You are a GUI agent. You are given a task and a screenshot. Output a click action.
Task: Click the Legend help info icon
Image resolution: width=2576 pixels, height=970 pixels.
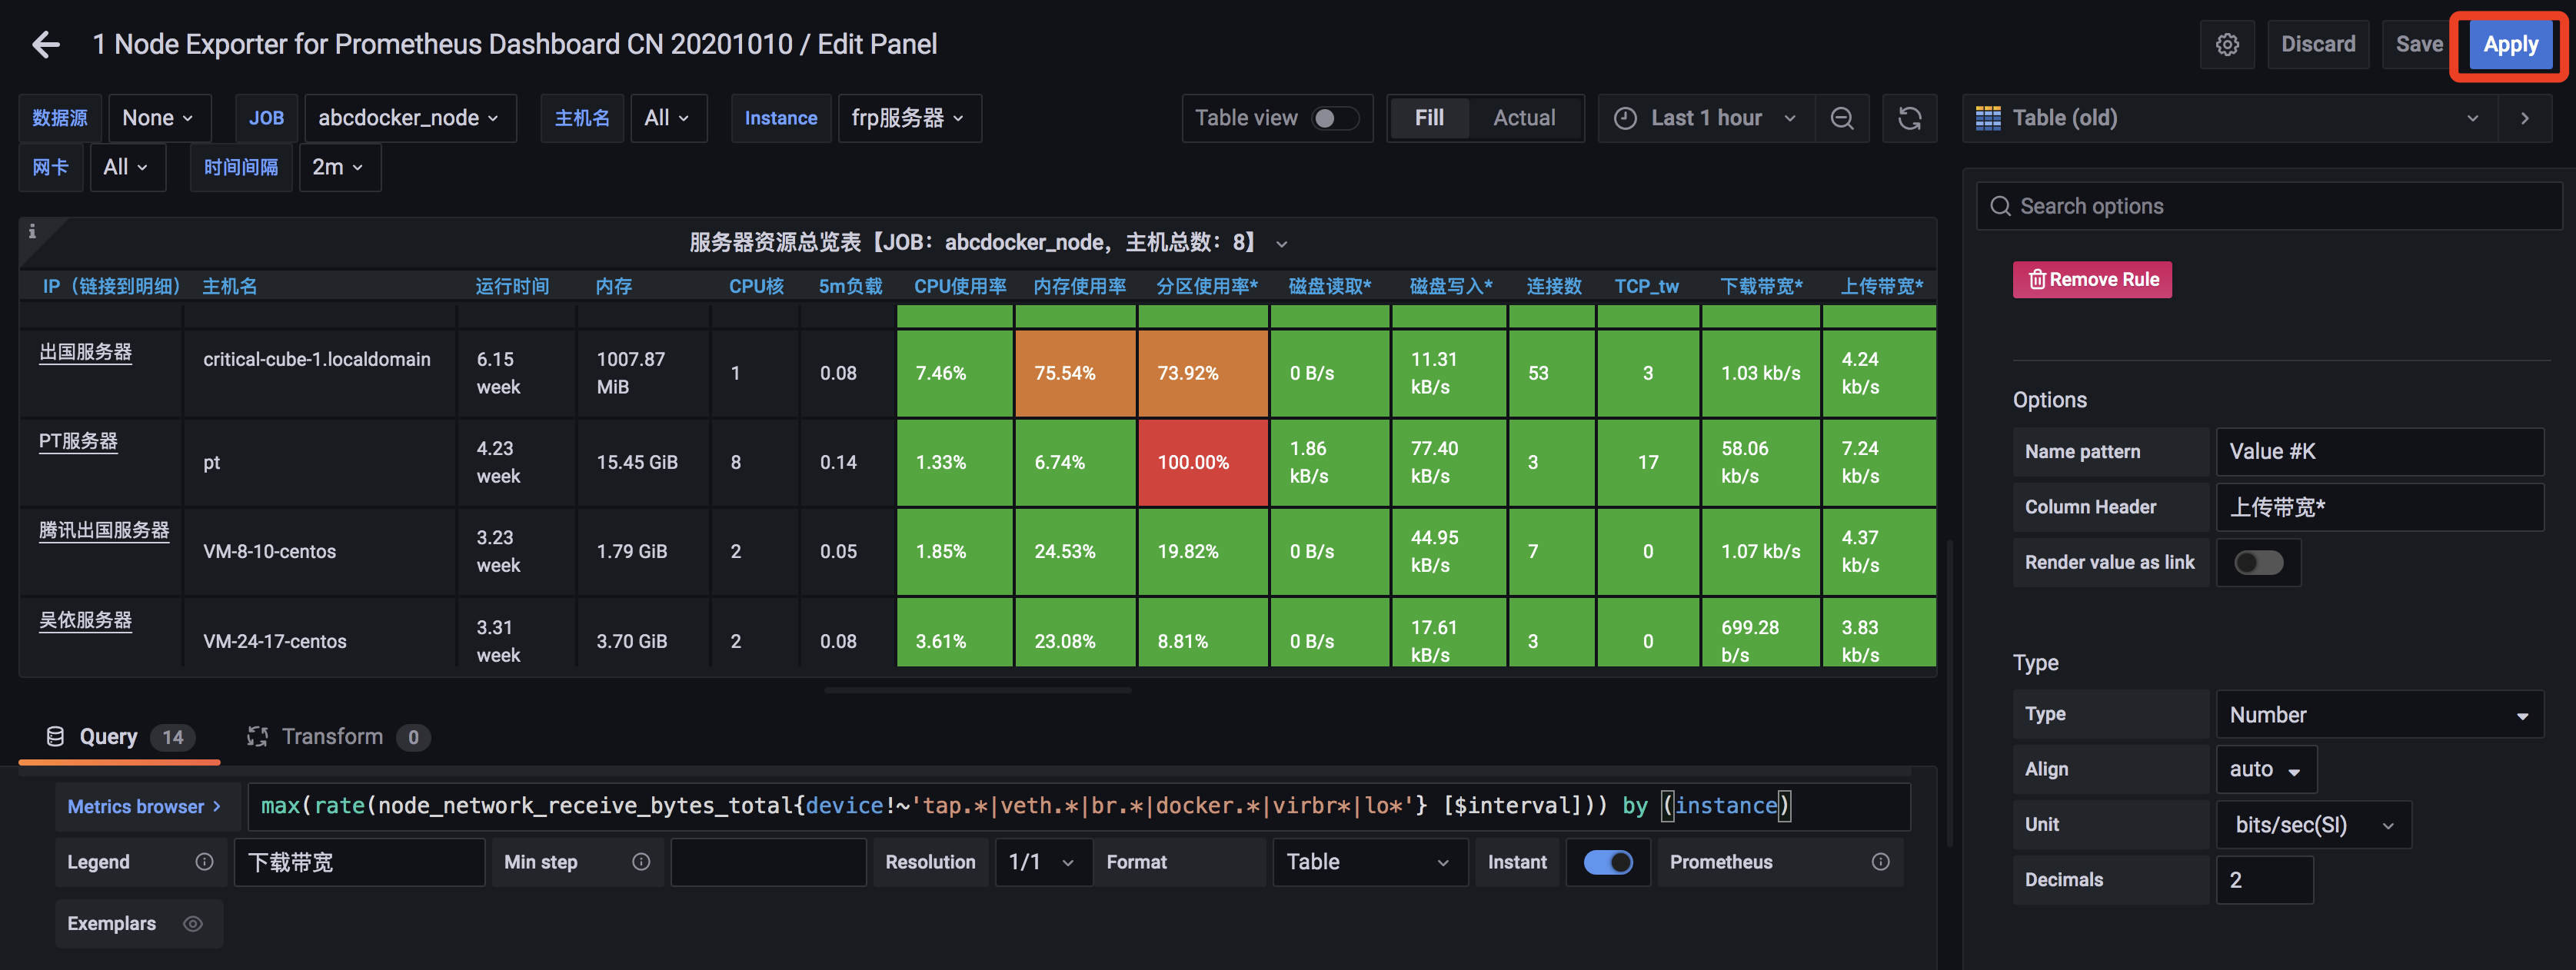(204, 862)
